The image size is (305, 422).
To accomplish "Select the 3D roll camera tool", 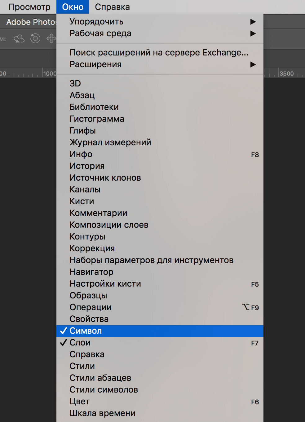I will (x=35, y=38).
